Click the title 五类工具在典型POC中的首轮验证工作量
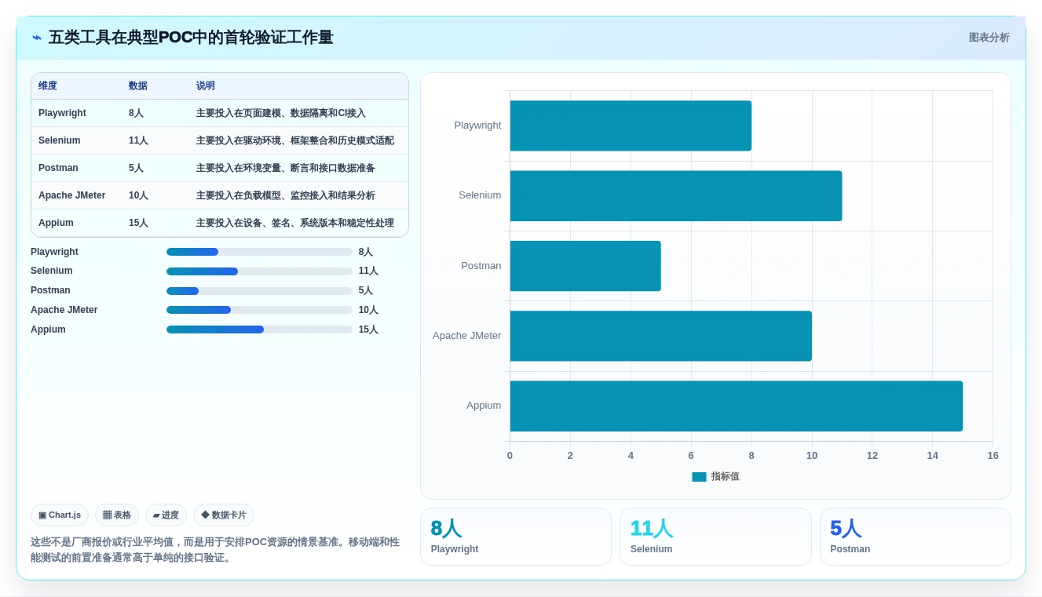 tap(191, 38)
